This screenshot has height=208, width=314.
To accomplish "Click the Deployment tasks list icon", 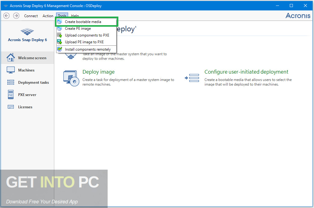I will point(11,82).
